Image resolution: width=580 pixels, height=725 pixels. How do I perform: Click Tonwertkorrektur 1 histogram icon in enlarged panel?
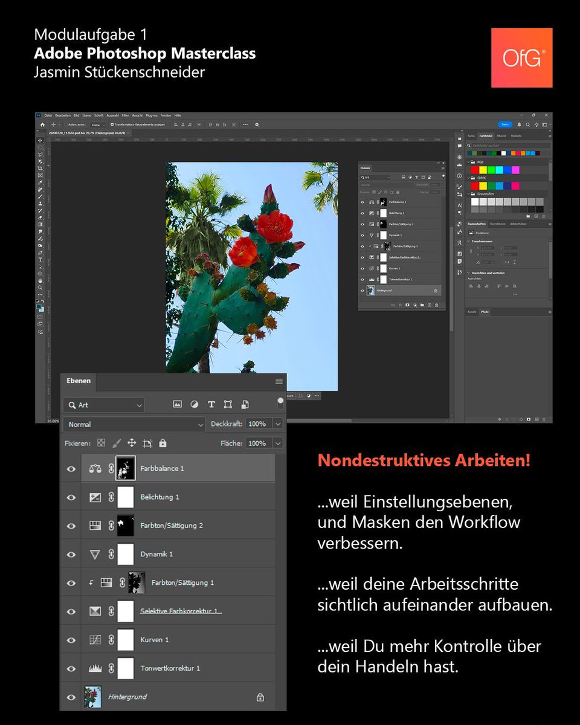click(x=95, y=668)
